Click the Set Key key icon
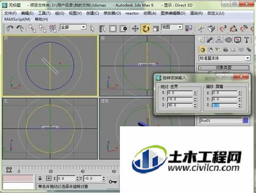The image size is (256, 193). click(x=113, y=182)
